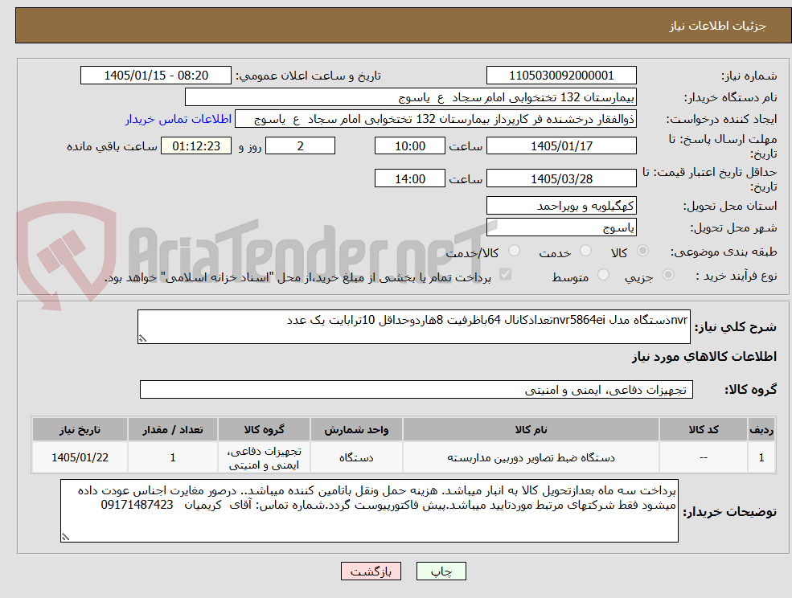
Task: Click the توضیحات خریدار label
Action: point(730,512)
